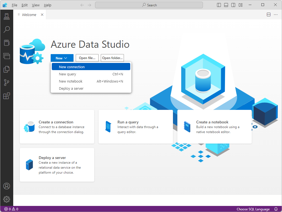Click the Deploy a server card title

52,158
